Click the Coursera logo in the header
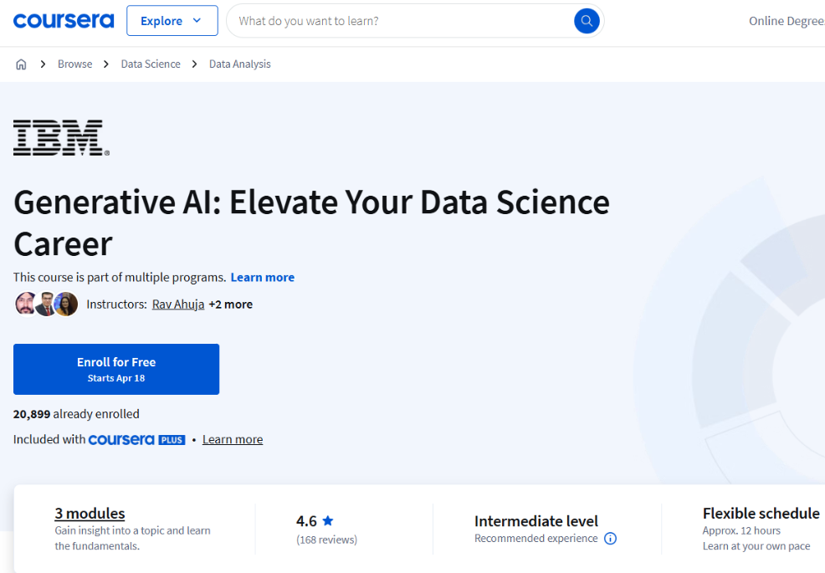 coord(63,20)
